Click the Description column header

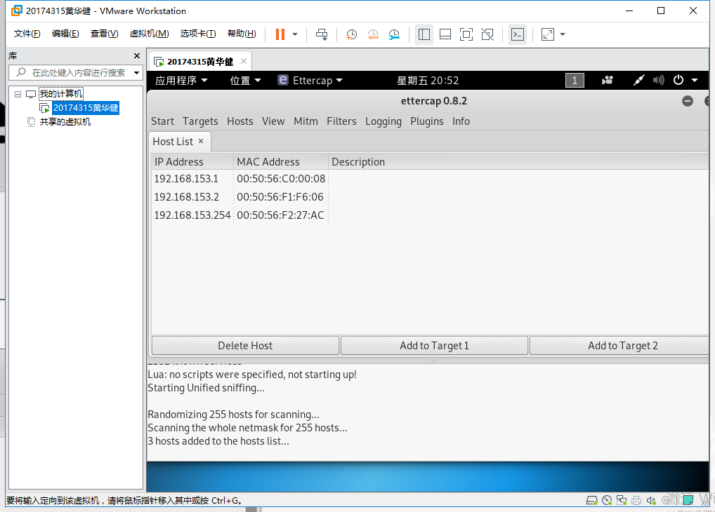tap(518, 162)
